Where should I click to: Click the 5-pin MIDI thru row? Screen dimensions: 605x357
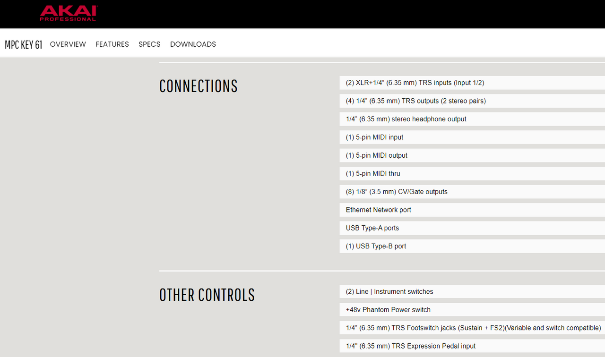click(472, 174)
